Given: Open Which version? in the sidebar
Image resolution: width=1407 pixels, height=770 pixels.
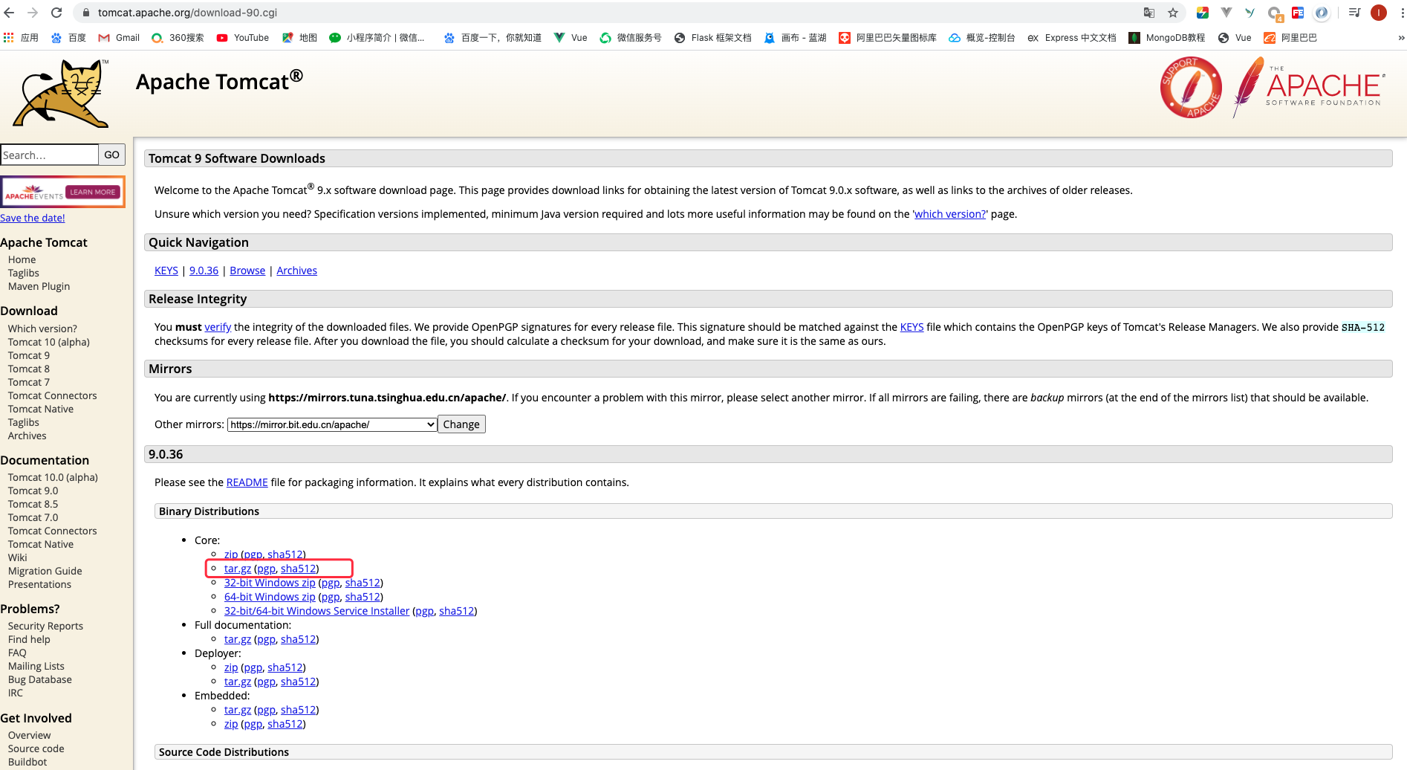Looking at the screenshot, I should point(42,329).
